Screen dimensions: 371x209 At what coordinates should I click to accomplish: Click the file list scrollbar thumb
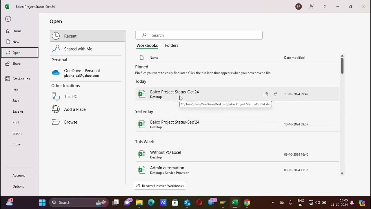coord(342,66)
